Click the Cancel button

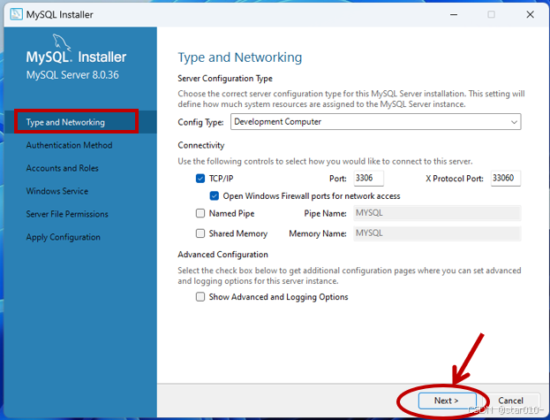click(x=510, y=401)
